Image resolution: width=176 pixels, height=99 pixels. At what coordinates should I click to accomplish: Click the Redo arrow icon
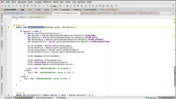pyautogui.click(x=16, y=6)
